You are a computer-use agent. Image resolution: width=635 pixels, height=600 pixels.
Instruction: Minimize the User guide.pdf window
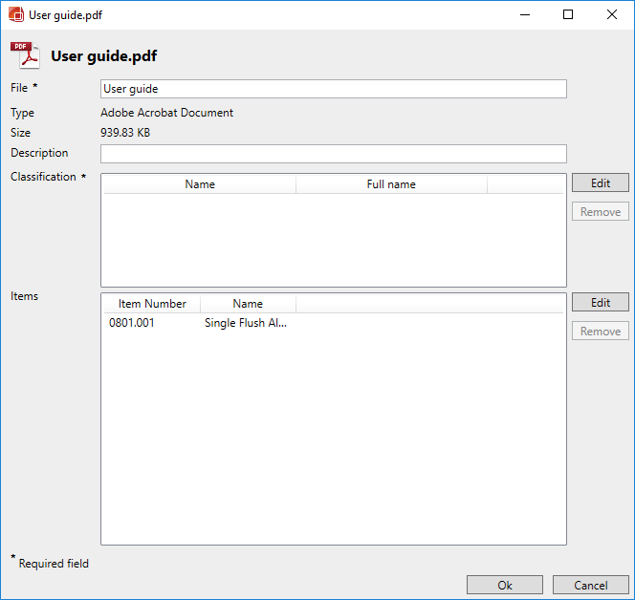524,15
